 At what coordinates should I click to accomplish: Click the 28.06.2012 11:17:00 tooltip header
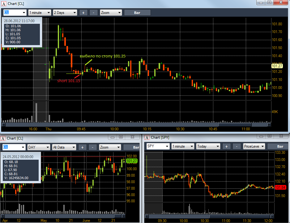[x=19, y=21]
